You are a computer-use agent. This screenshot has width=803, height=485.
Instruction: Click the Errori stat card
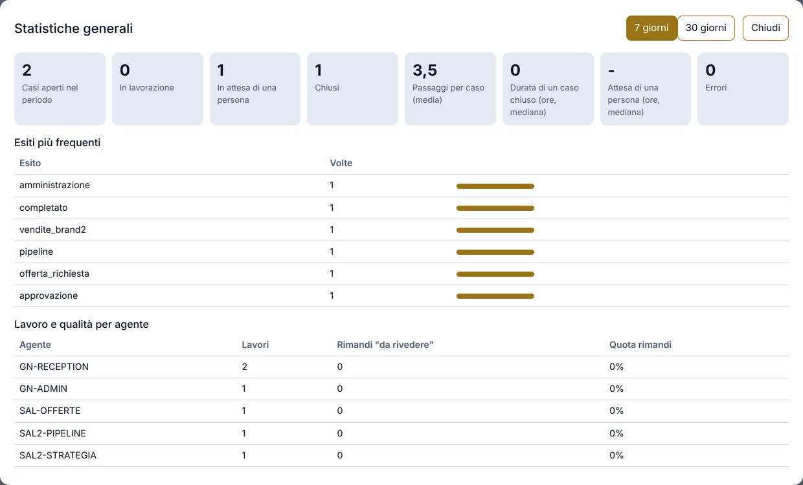coord(743,89)
